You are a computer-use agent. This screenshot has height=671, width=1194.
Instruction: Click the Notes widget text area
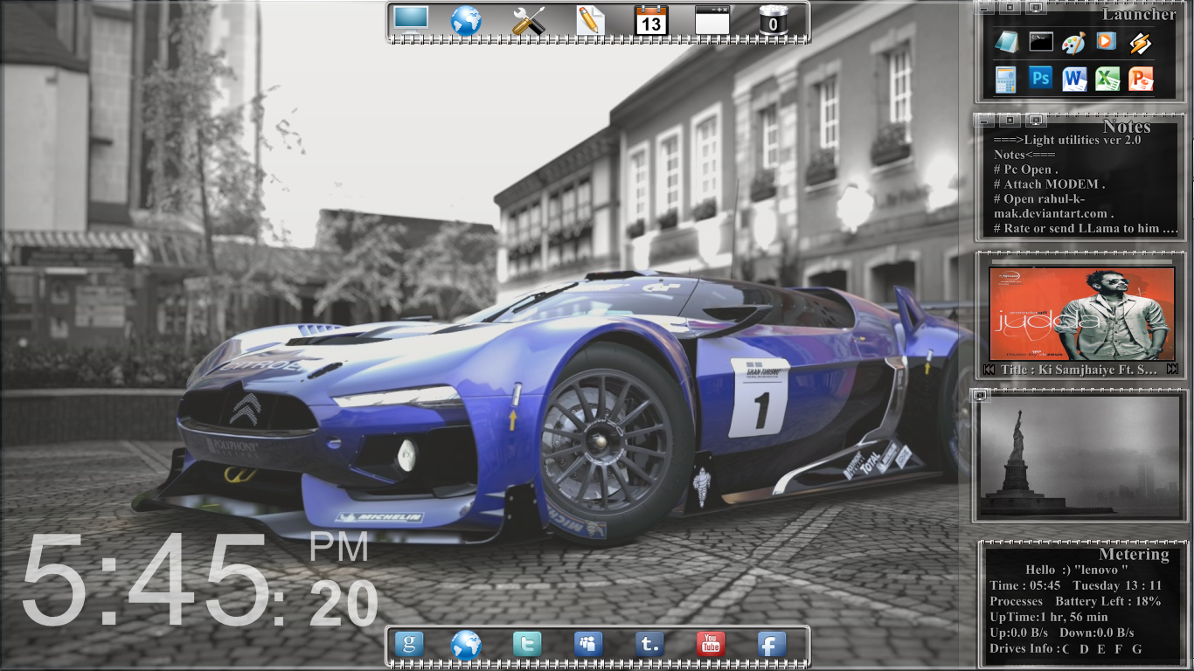click(x=1080, y=184)
